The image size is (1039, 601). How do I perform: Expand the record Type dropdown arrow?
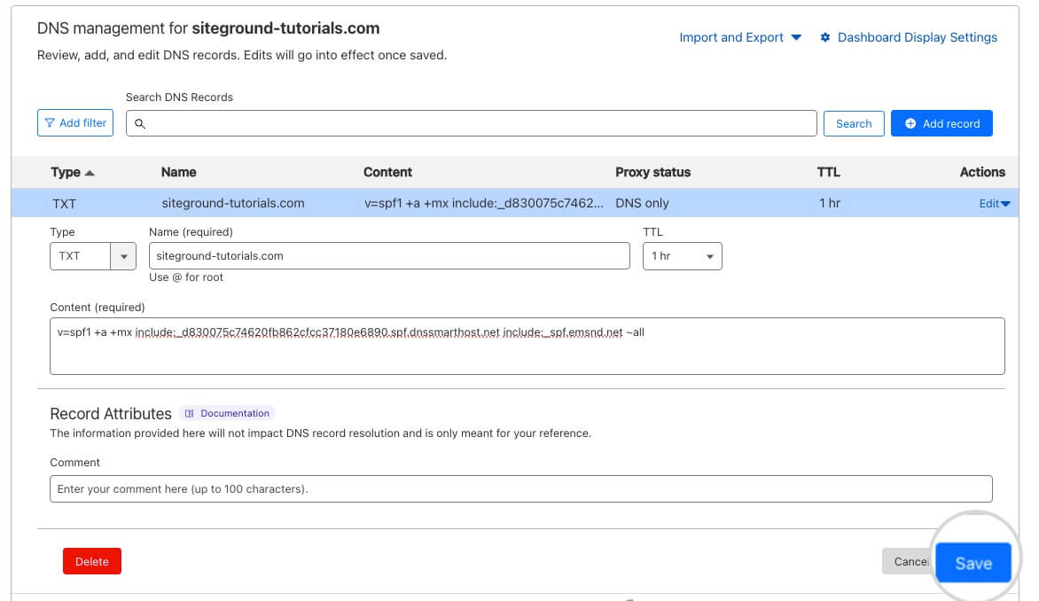tap(123, 256)
